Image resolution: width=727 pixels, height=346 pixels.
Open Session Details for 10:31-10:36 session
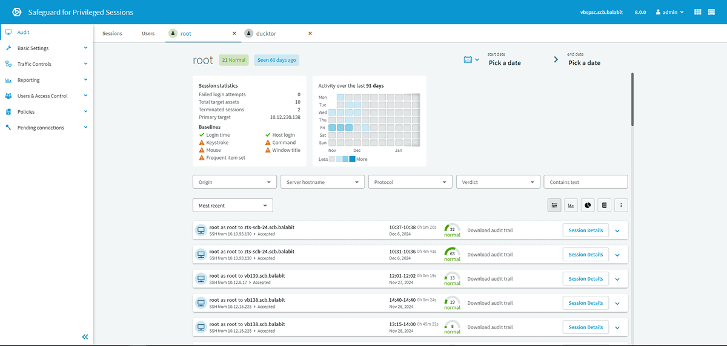[x=586, y=255]
